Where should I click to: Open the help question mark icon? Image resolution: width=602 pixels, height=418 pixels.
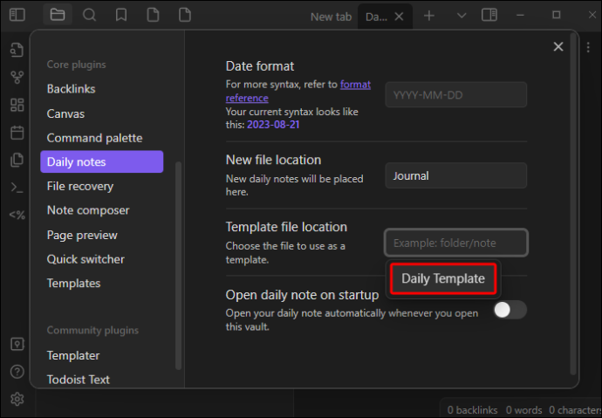[x=17, y=372]
